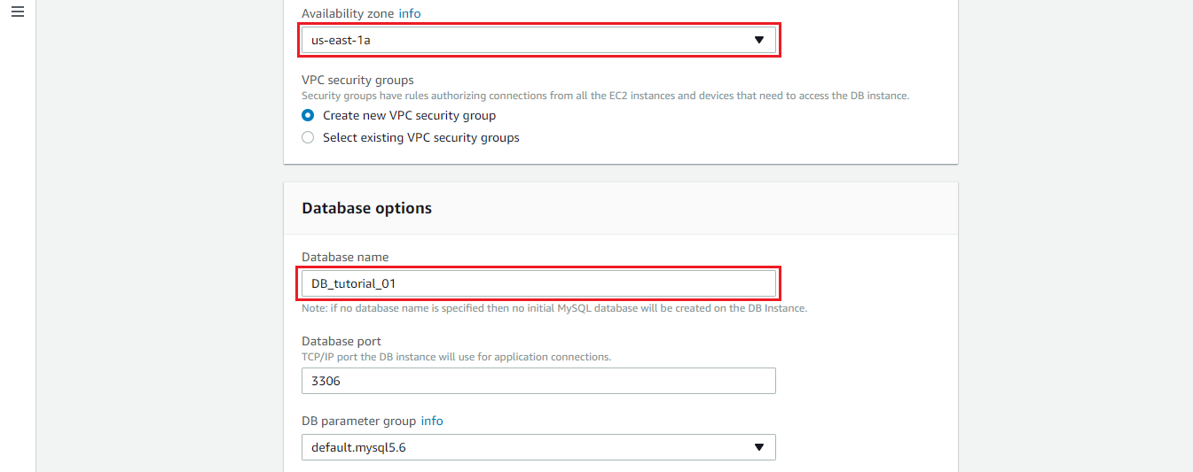Click the Database name field label
Viewport: 1193px width, 472px height.
pyautogui.click(x=345, y=257)
